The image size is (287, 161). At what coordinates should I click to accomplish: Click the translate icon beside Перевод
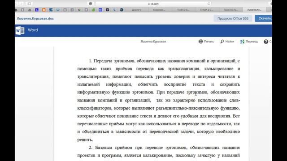(242, 42)
